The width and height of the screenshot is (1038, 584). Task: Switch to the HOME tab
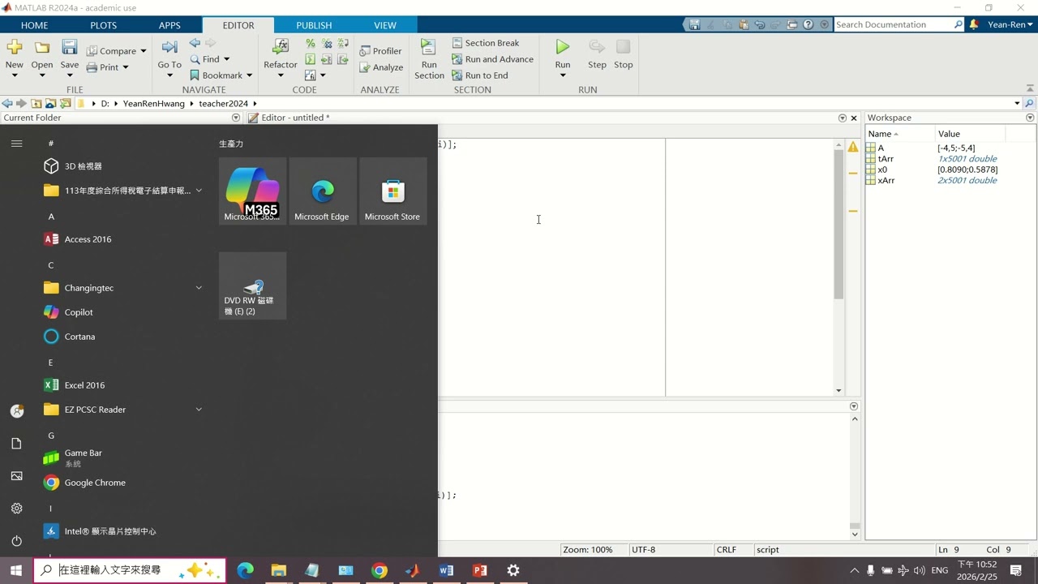34,25
